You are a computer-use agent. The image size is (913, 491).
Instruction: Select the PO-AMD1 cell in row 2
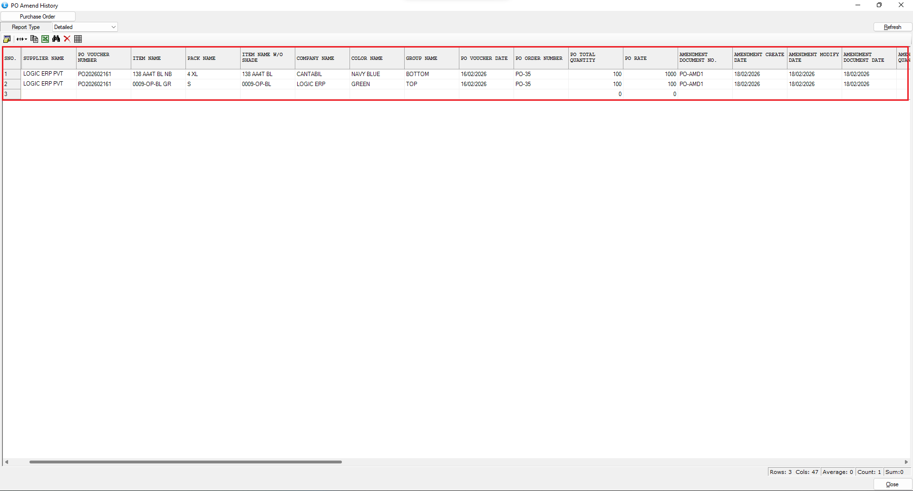click(705, 84)
